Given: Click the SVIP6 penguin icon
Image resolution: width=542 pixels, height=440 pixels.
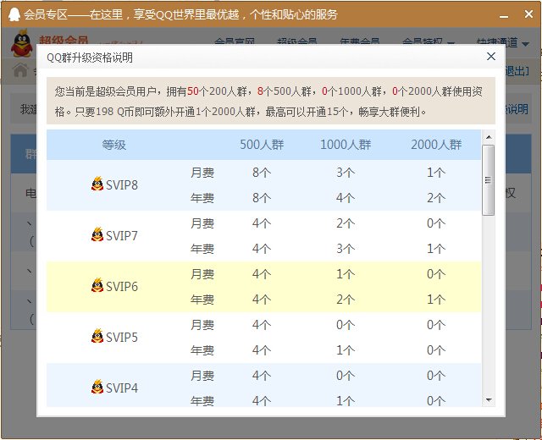Looking at the screenshot, I should tap(97, 285).
